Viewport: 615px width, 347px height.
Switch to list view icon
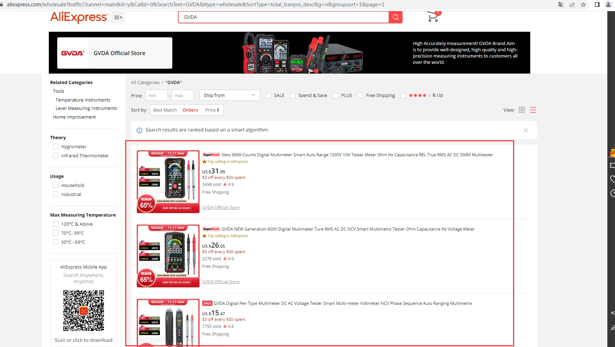(533, 110)
